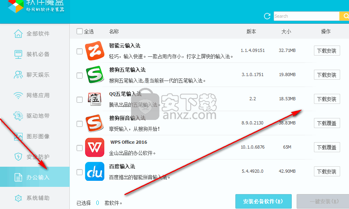
Task: Click the refresh icon beside the search box
Action: 267,16
